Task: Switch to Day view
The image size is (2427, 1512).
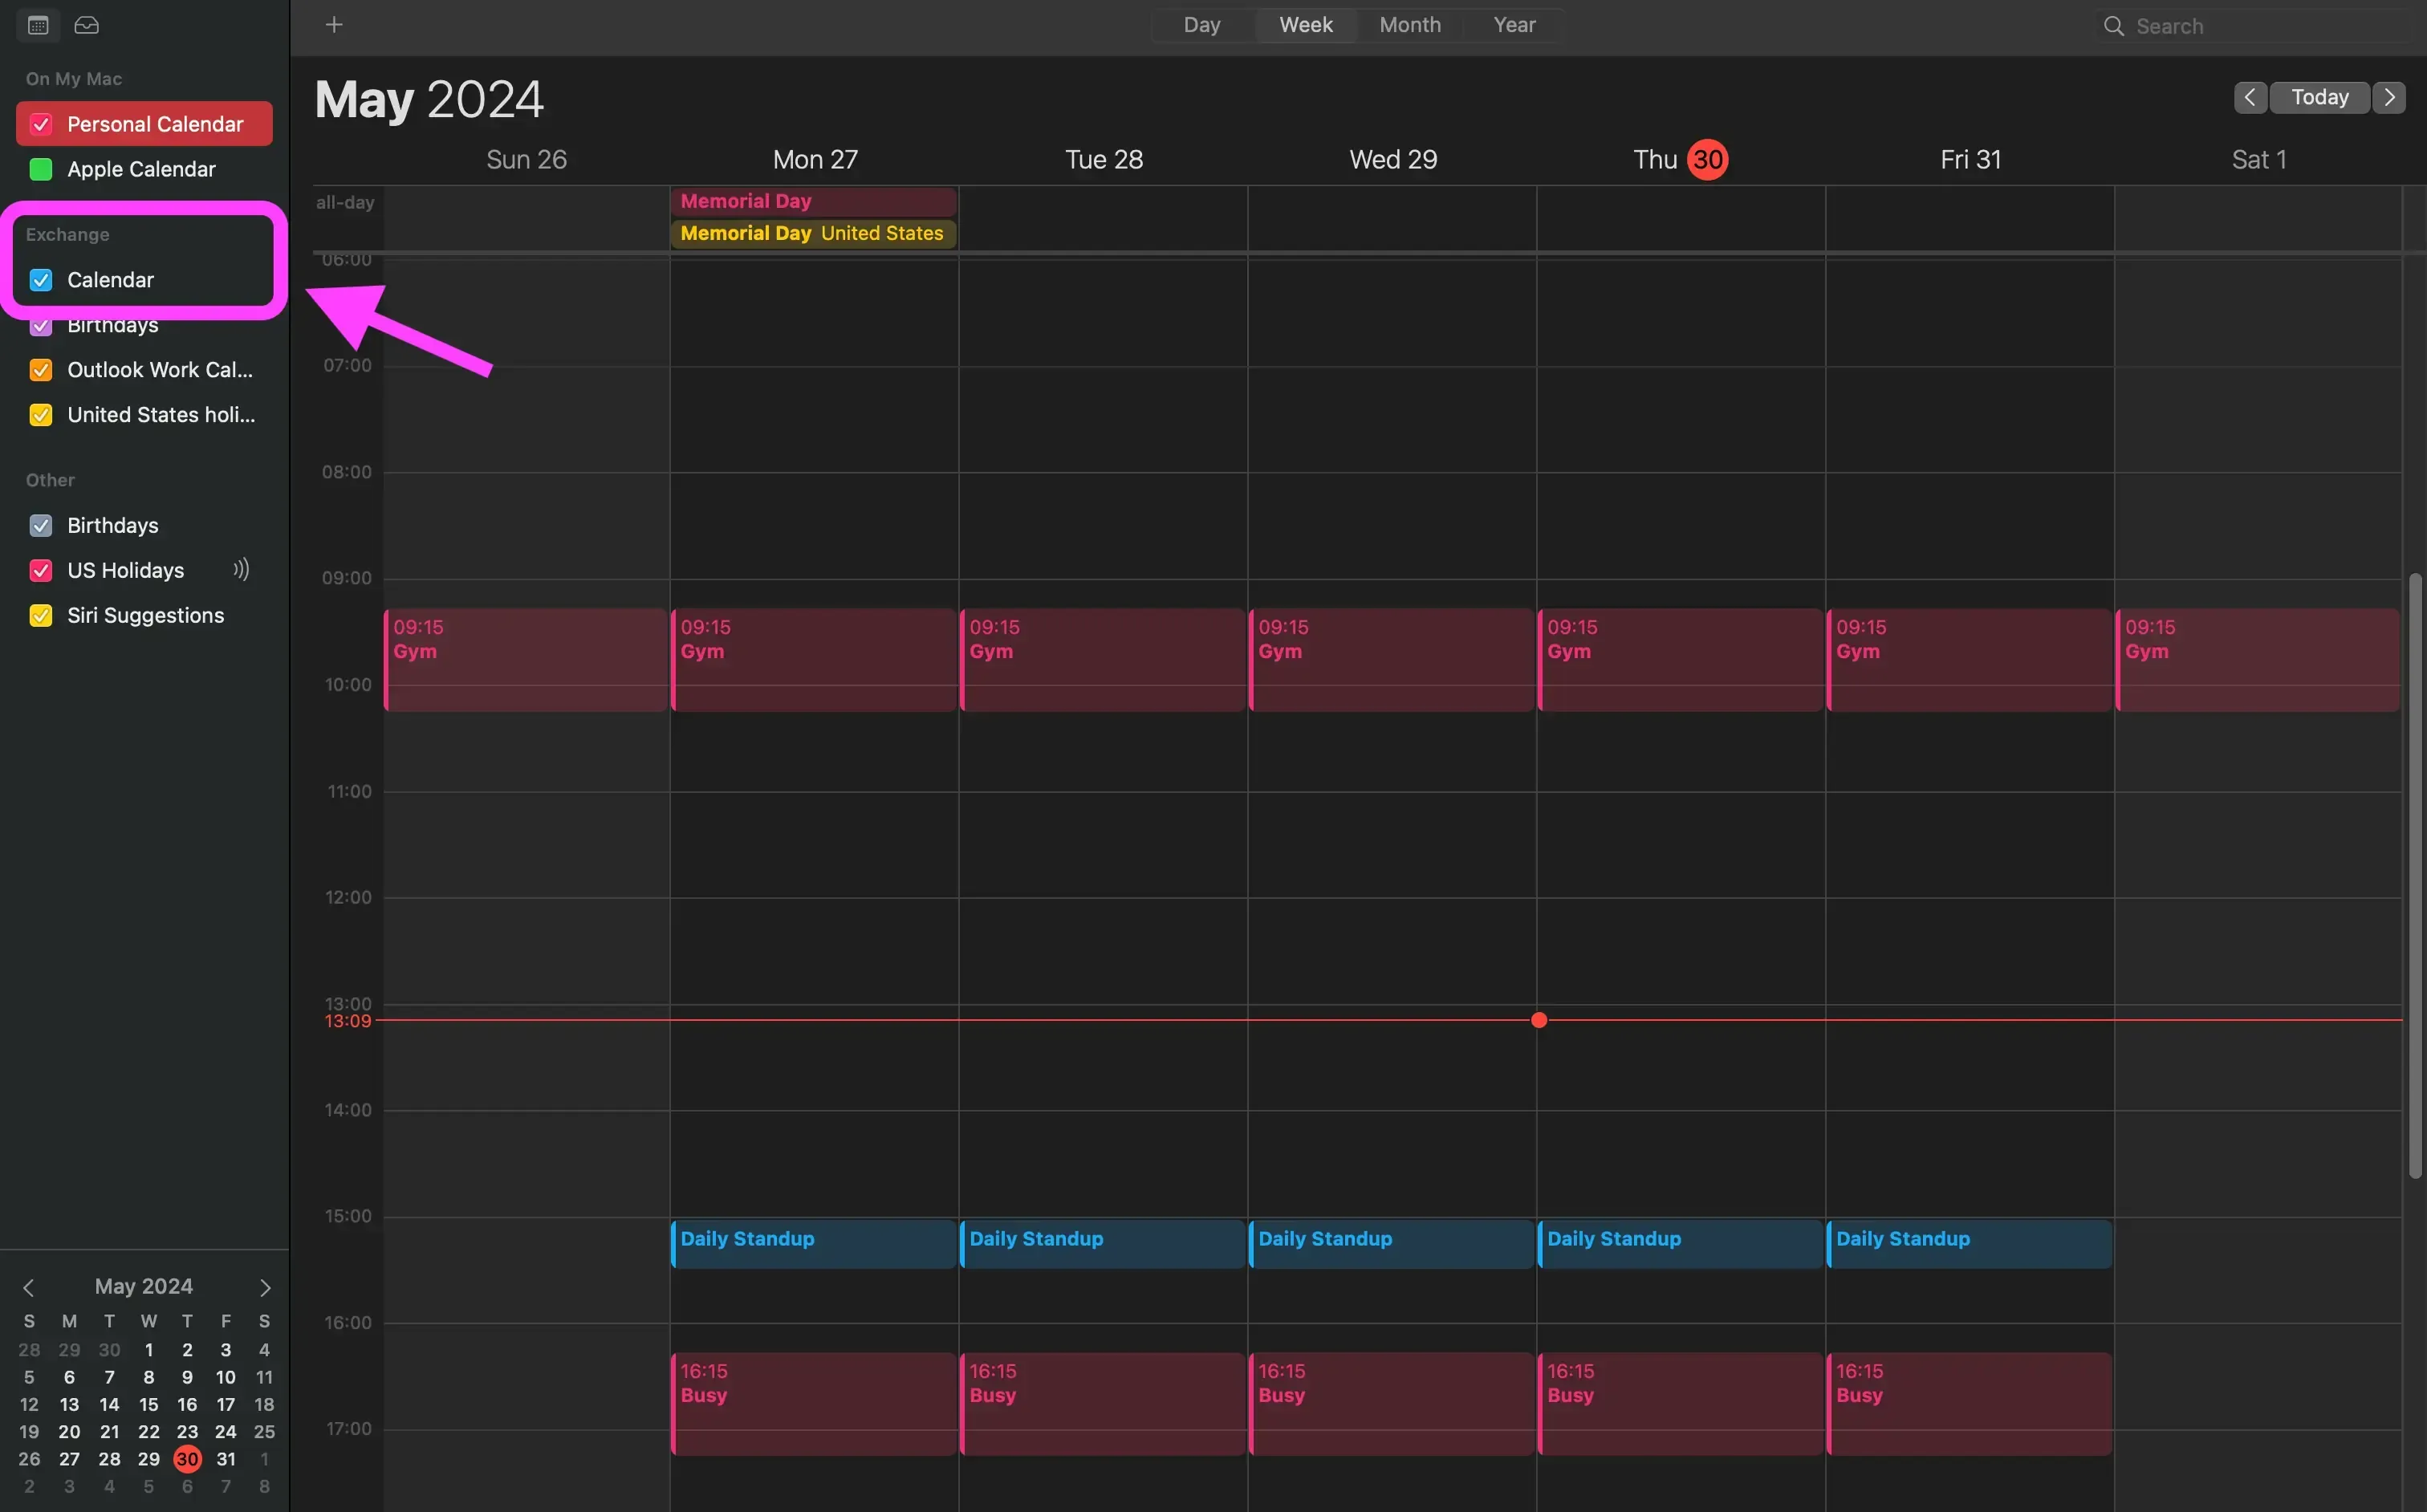Action: coord(1201,24)
